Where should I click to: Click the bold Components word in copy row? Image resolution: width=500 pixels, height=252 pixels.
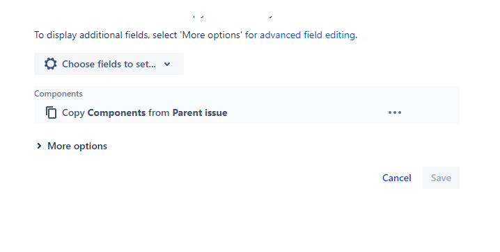[x=116, y=113]
